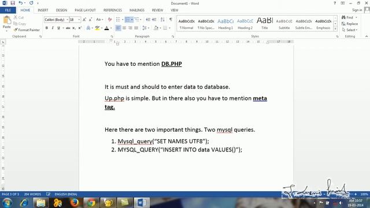The image size is (370, 208).
Task: Apply Text Effects and Typography
Action: click(88, 28)
